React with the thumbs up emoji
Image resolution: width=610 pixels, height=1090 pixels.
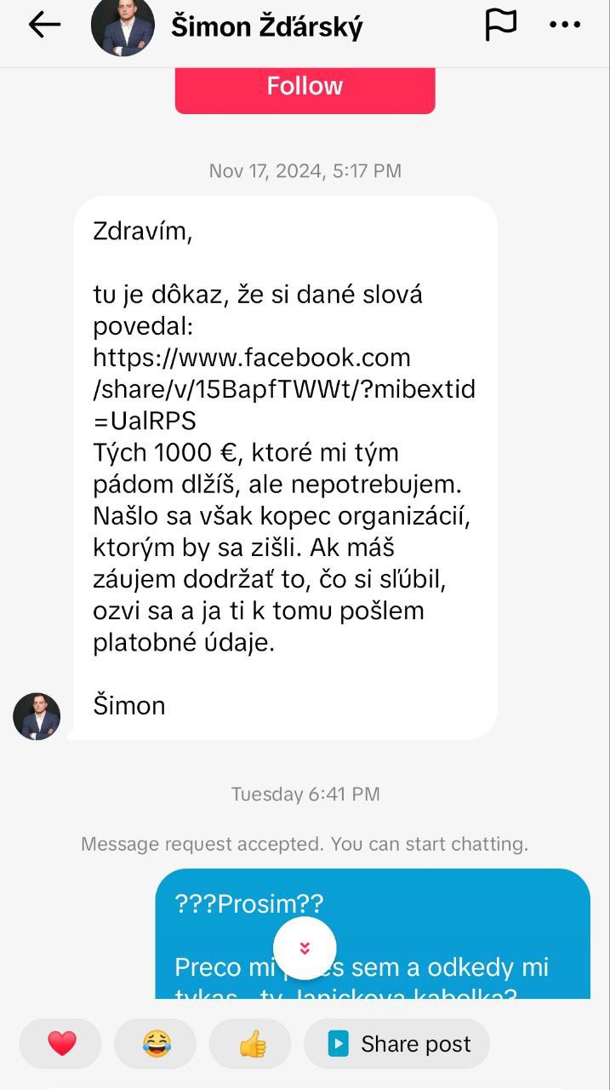(251, 1044)
